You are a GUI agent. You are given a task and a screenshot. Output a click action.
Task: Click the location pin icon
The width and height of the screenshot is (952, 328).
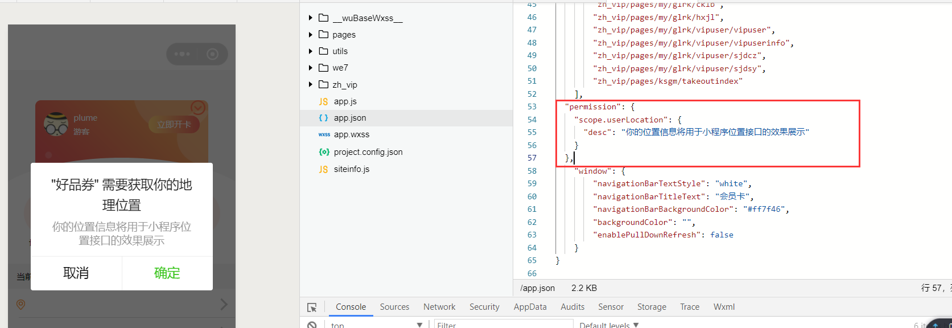coord(21,305)
